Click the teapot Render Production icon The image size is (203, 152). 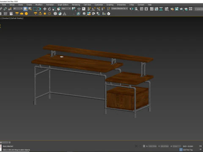(181, 9)
